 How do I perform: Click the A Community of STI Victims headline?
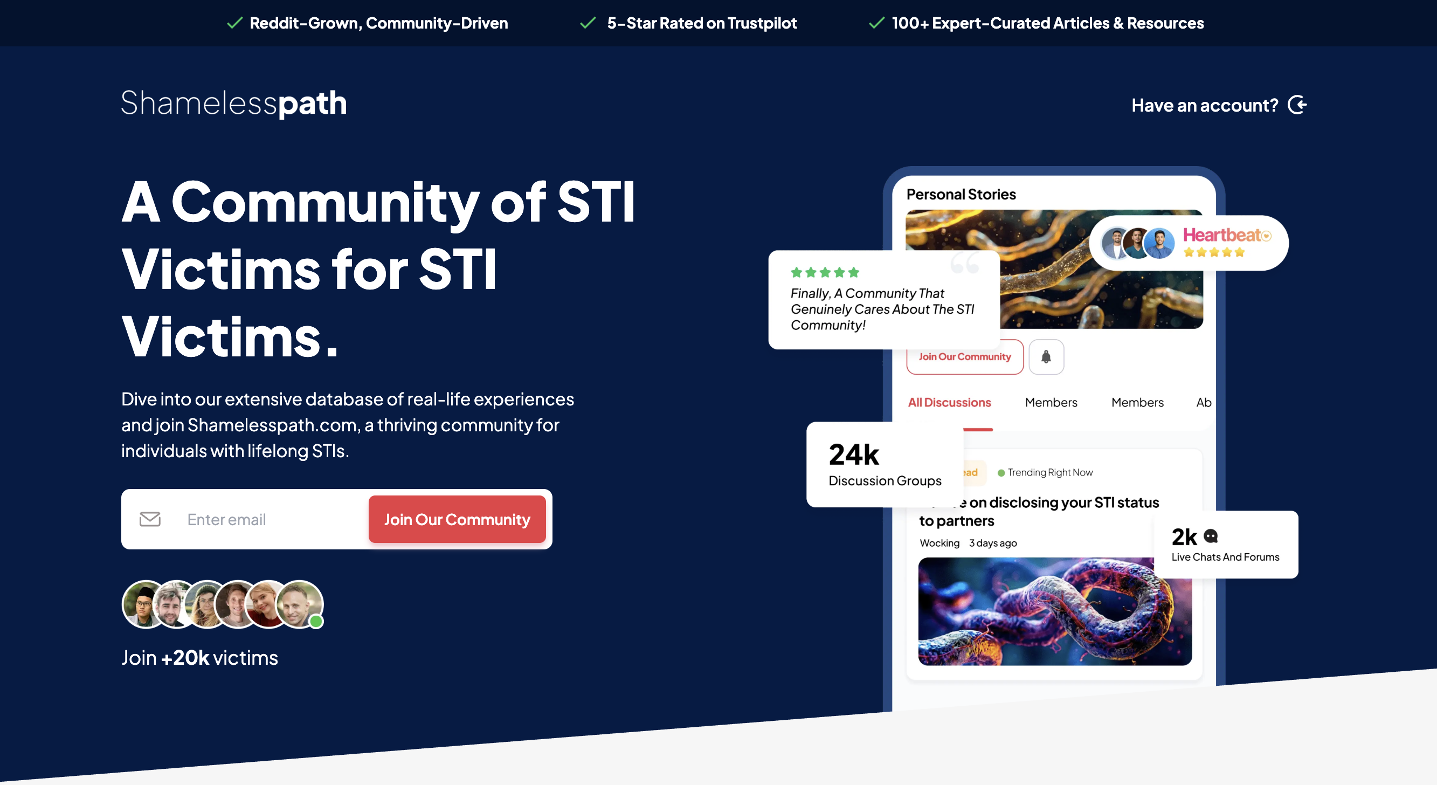(x=378, y=269)
